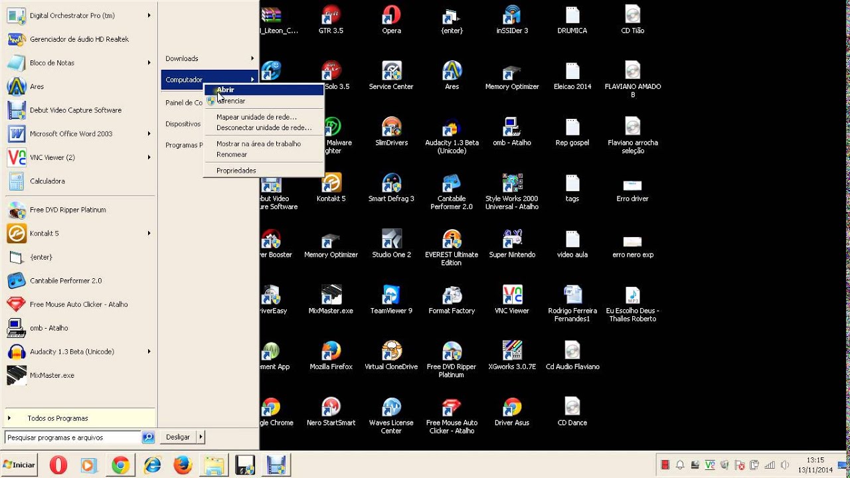The height and width of the screenshot is (478, 850).
Task: Focus Pesquisar programas e arquivos field
Action: tap(73, 438)
